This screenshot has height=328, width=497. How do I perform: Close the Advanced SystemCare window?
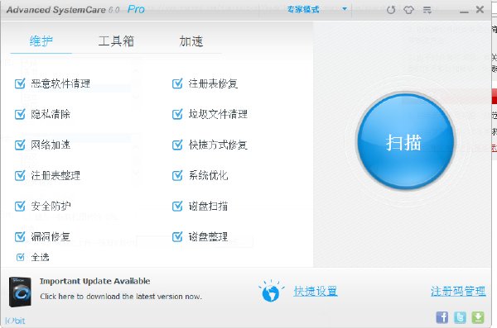pyautogui.click(x=480, y=9)
